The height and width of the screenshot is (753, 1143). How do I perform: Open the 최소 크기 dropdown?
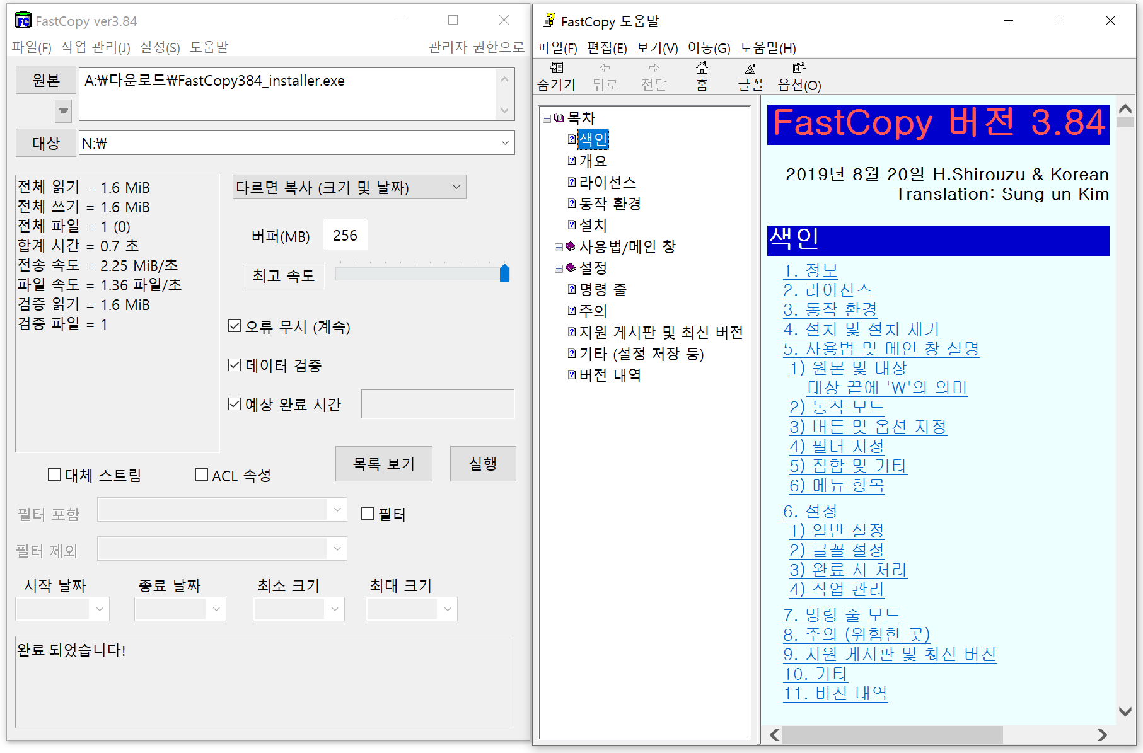pyautogui.click(x=335, y=609)
